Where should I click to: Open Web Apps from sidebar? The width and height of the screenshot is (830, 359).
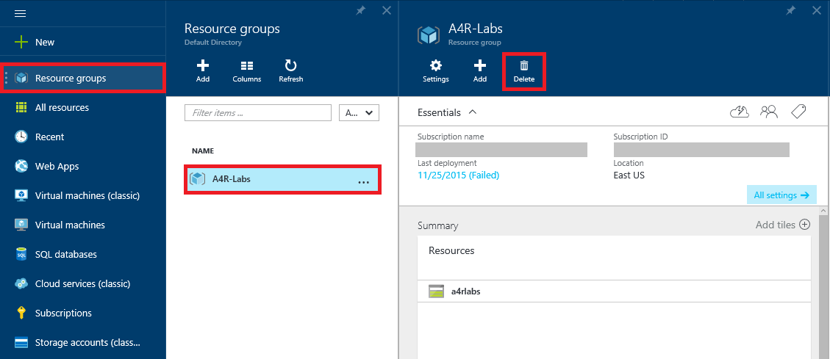click(x=57, y=167)
